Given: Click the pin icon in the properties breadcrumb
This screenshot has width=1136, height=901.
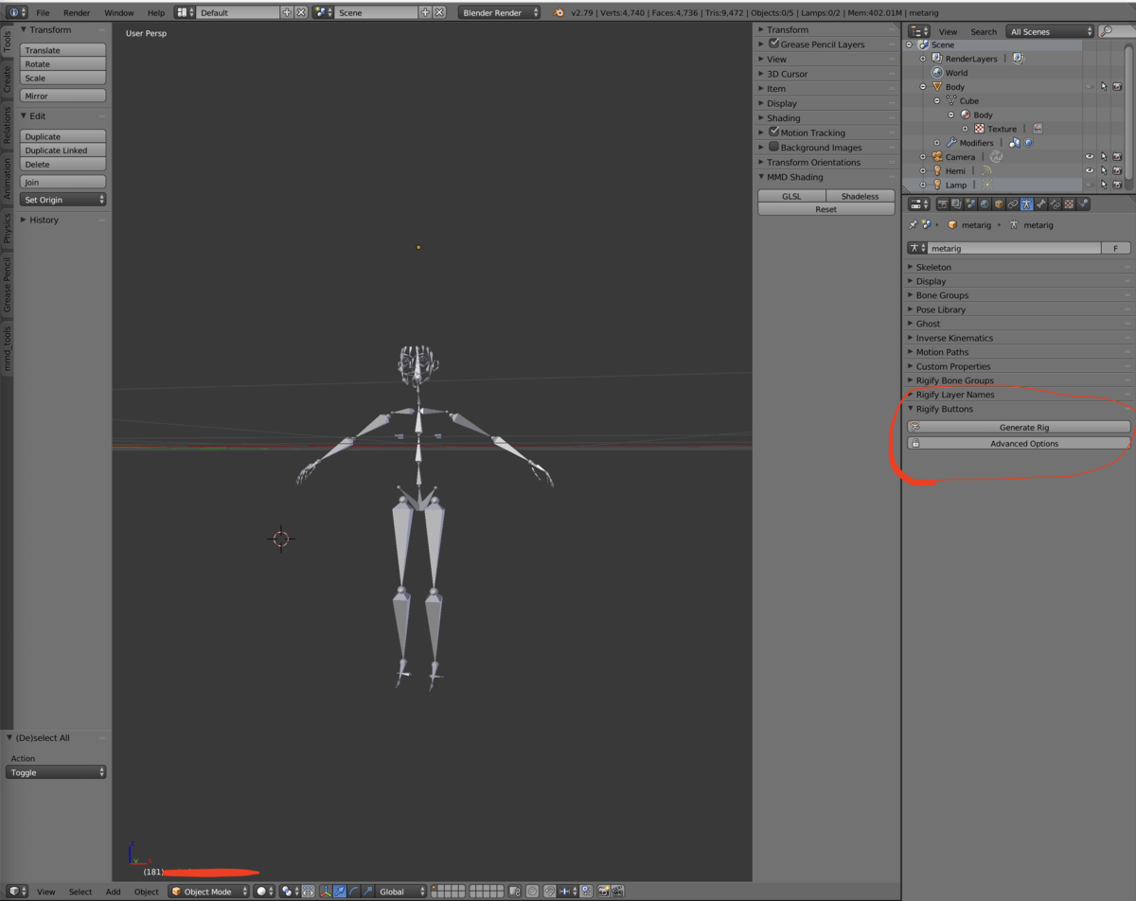Looking at the screenshot, I should [913, 225].
